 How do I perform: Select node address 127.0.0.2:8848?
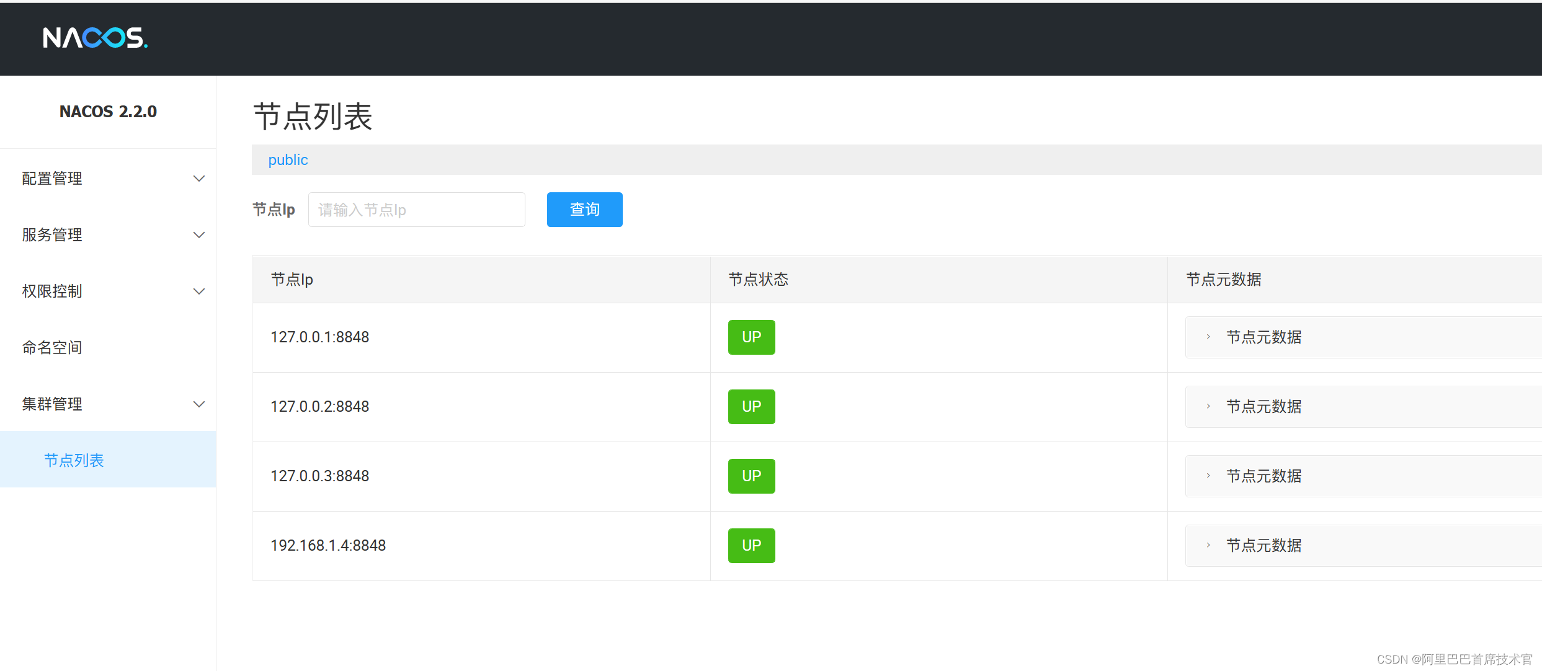click(x=319, y=407)
